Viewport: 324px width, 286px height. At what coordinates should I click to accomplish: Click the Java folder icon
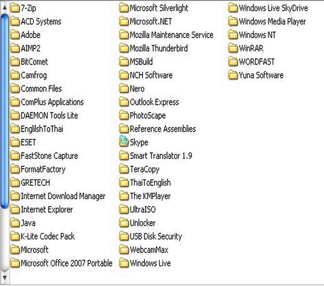click(x=15, y=223)
